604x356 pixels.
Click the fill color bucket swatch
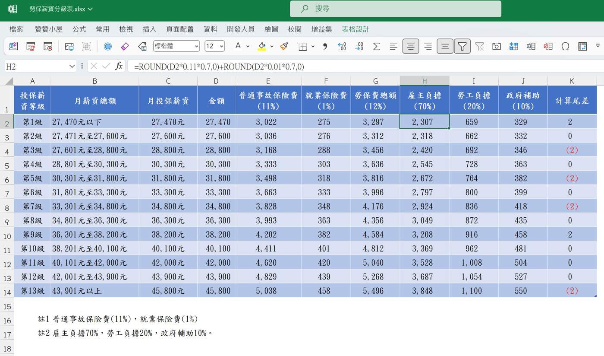262,46
